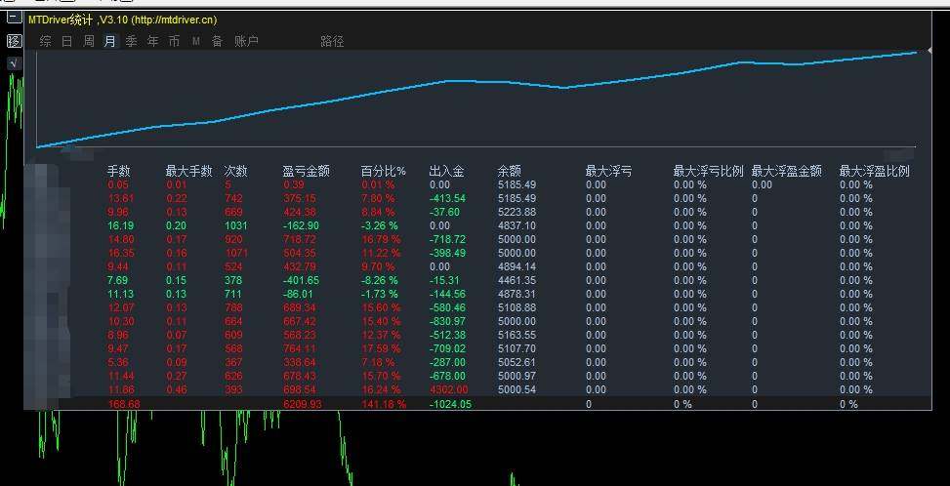Click the small arrow marker at chart's right edge
Screen dimensions: 950x486
pos(930,50)
